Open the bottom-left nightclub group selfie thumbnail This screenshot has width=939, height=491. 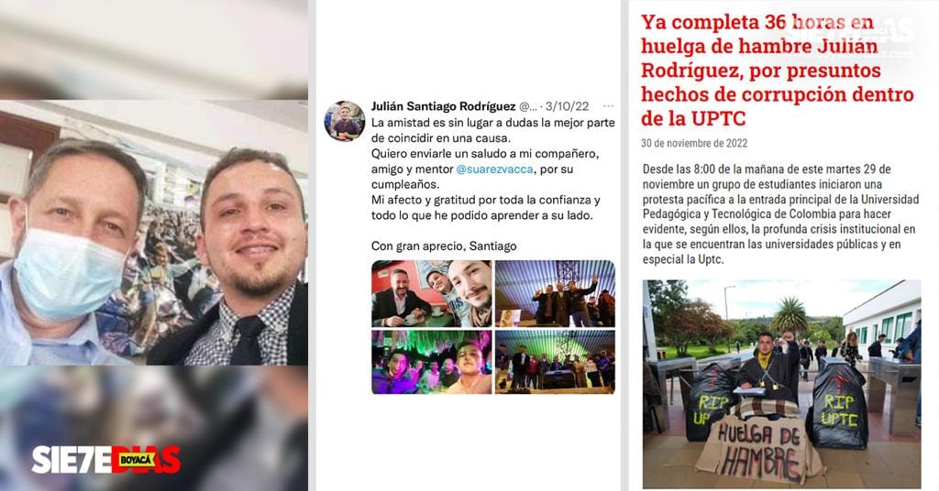point(431,362)
